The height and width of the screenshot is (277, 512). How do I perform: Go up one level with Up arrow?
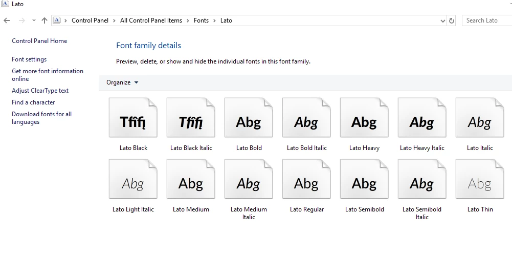click(44, 20)
